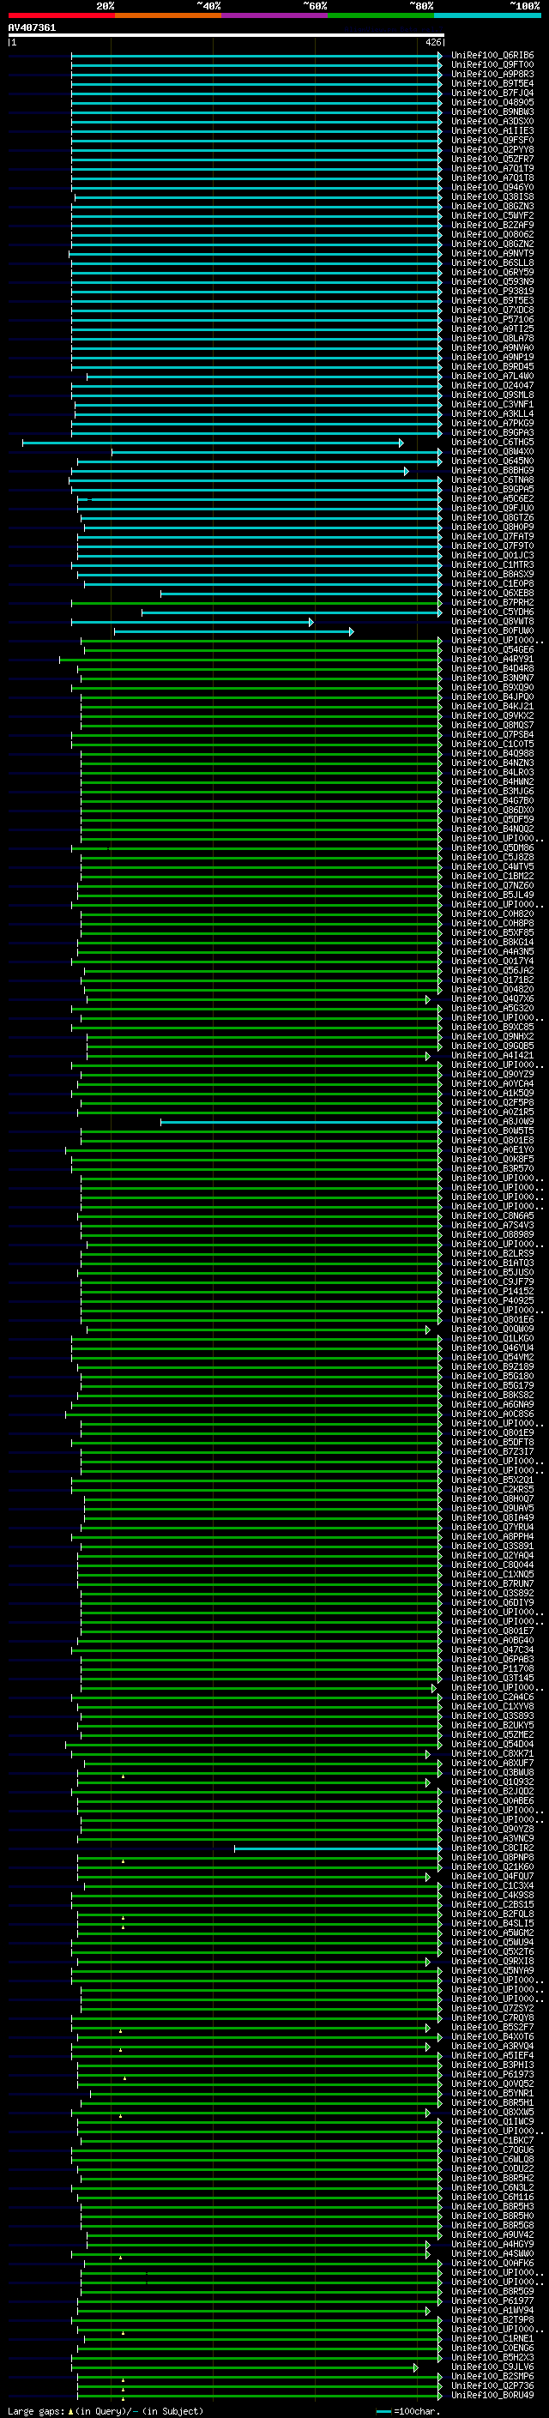Click the white query length bar
549x2418 pixels.
click(226, 34)
